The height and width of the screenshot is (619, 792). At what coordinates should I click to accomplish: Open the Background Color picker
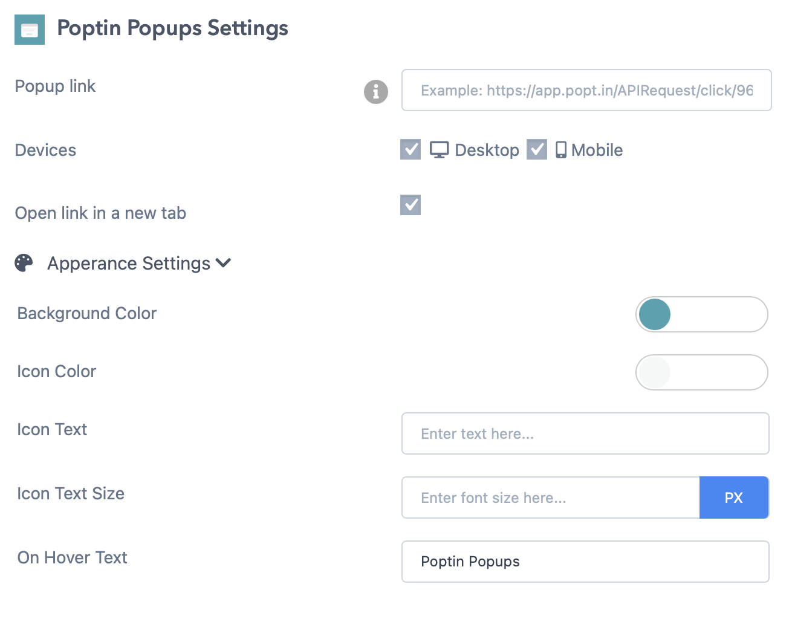coord(701,314)
